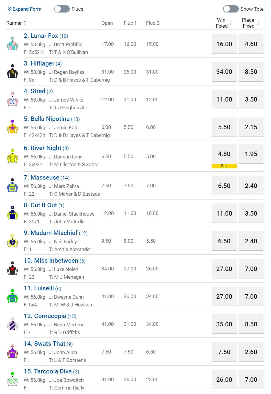Select Cut It Out win odds 11.00
Image resolution: width=271 pixels, height=394 pixels.
[224, 213]
